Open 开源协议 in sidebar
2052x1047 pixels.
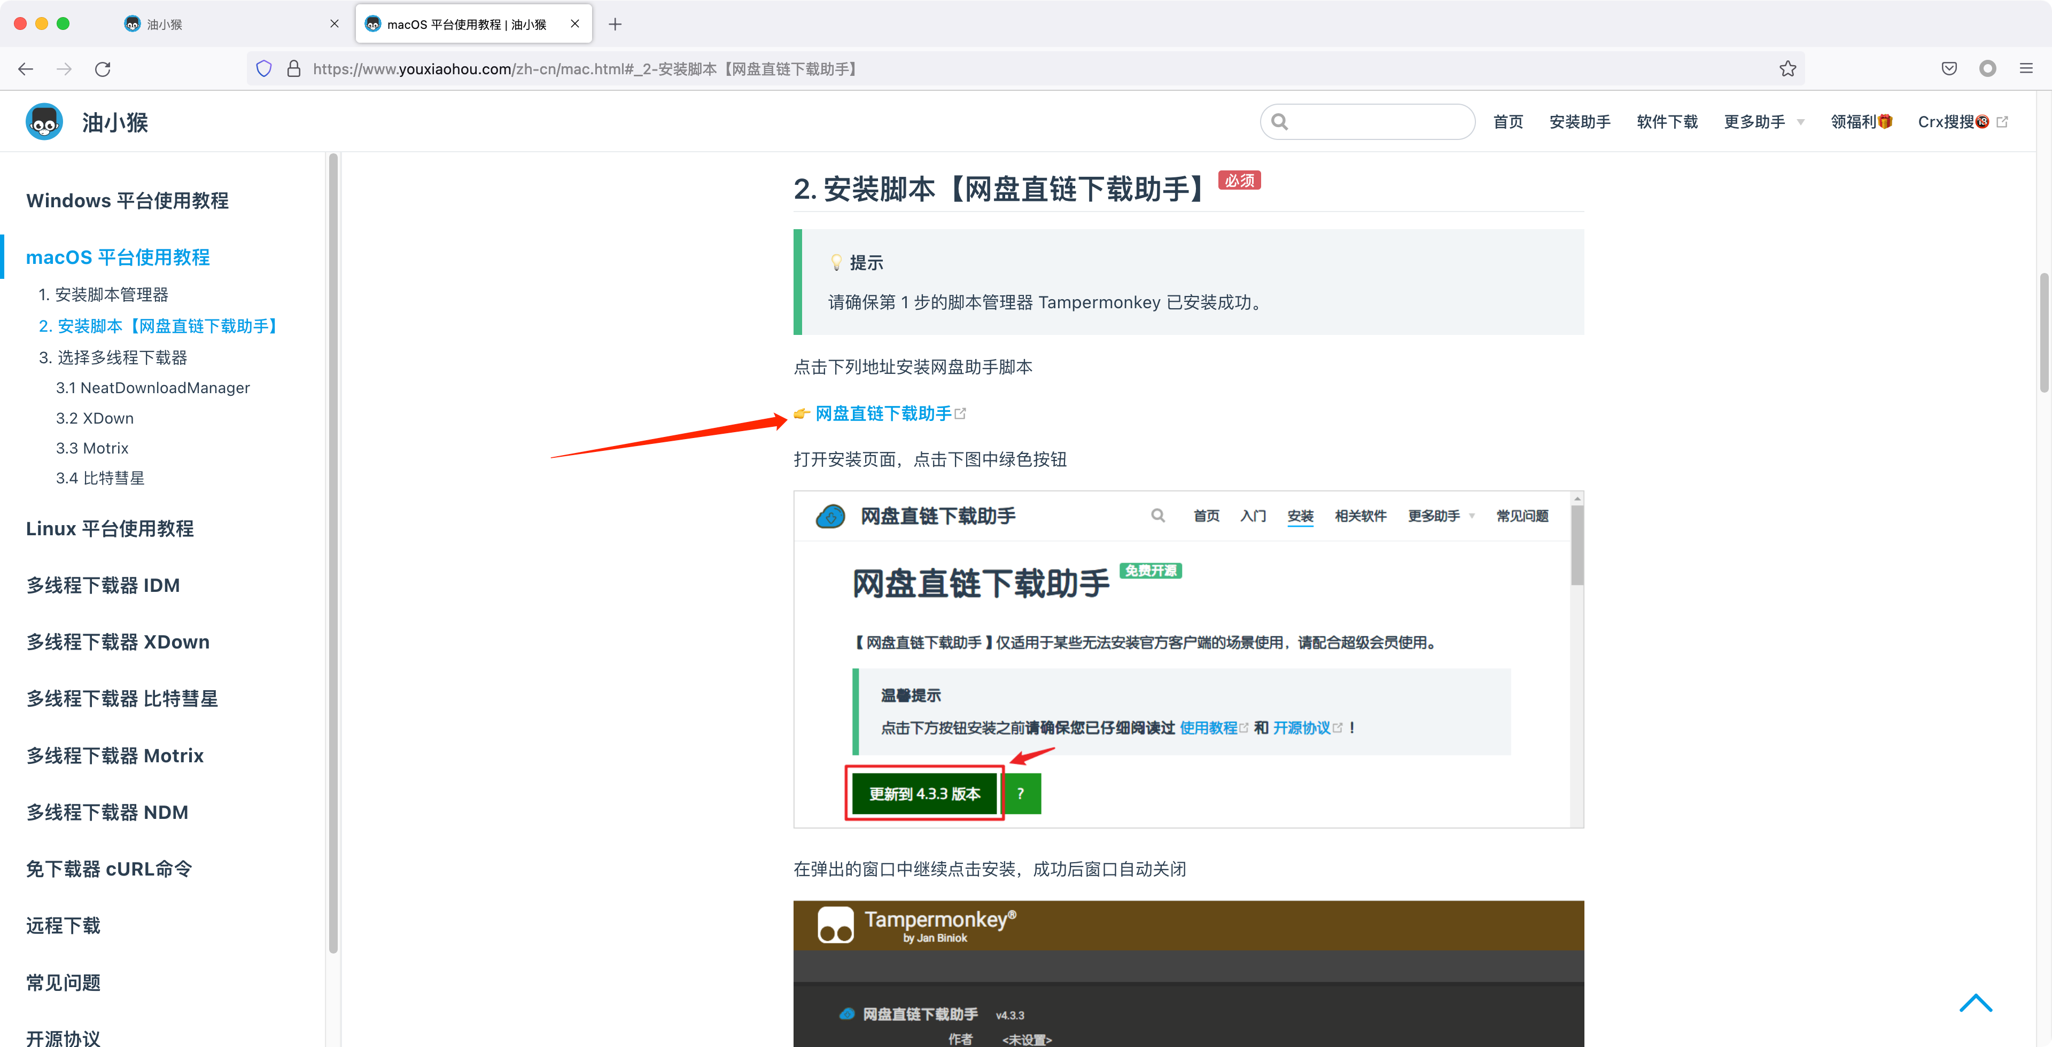point(63,1037)
